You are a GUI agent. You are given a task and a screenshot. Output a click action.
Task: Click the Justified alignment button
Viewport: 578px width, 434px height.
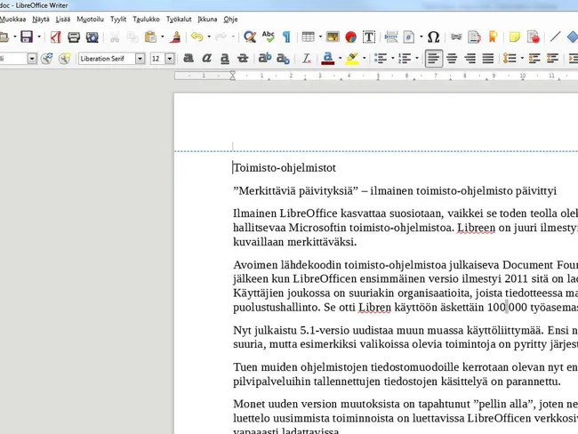[x=488, y=59]
